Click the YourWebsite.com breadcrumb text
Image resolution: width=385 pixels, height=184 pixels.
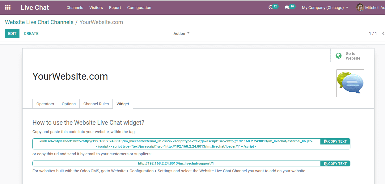click(101, 22)
